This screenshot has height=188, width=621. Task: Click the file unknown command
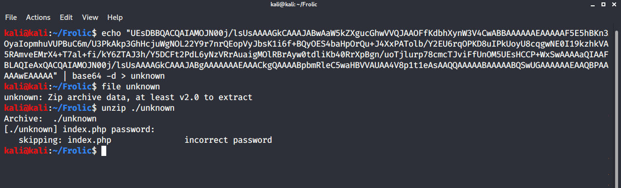pyautogui.click(x=131, y=87)
